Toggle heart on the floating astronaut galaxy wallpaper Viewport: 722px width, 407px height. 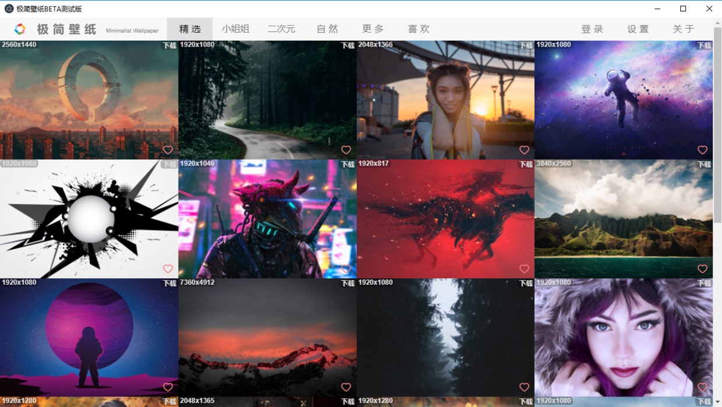(702, 150)
